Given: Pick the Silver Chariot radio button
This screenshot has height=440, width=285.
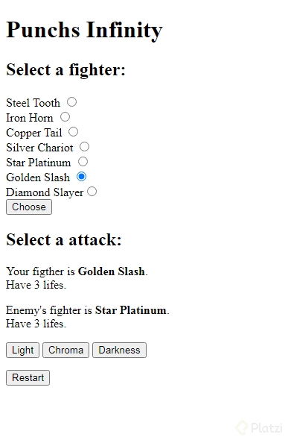Looking at the screenshot, I should coord(84,146).
